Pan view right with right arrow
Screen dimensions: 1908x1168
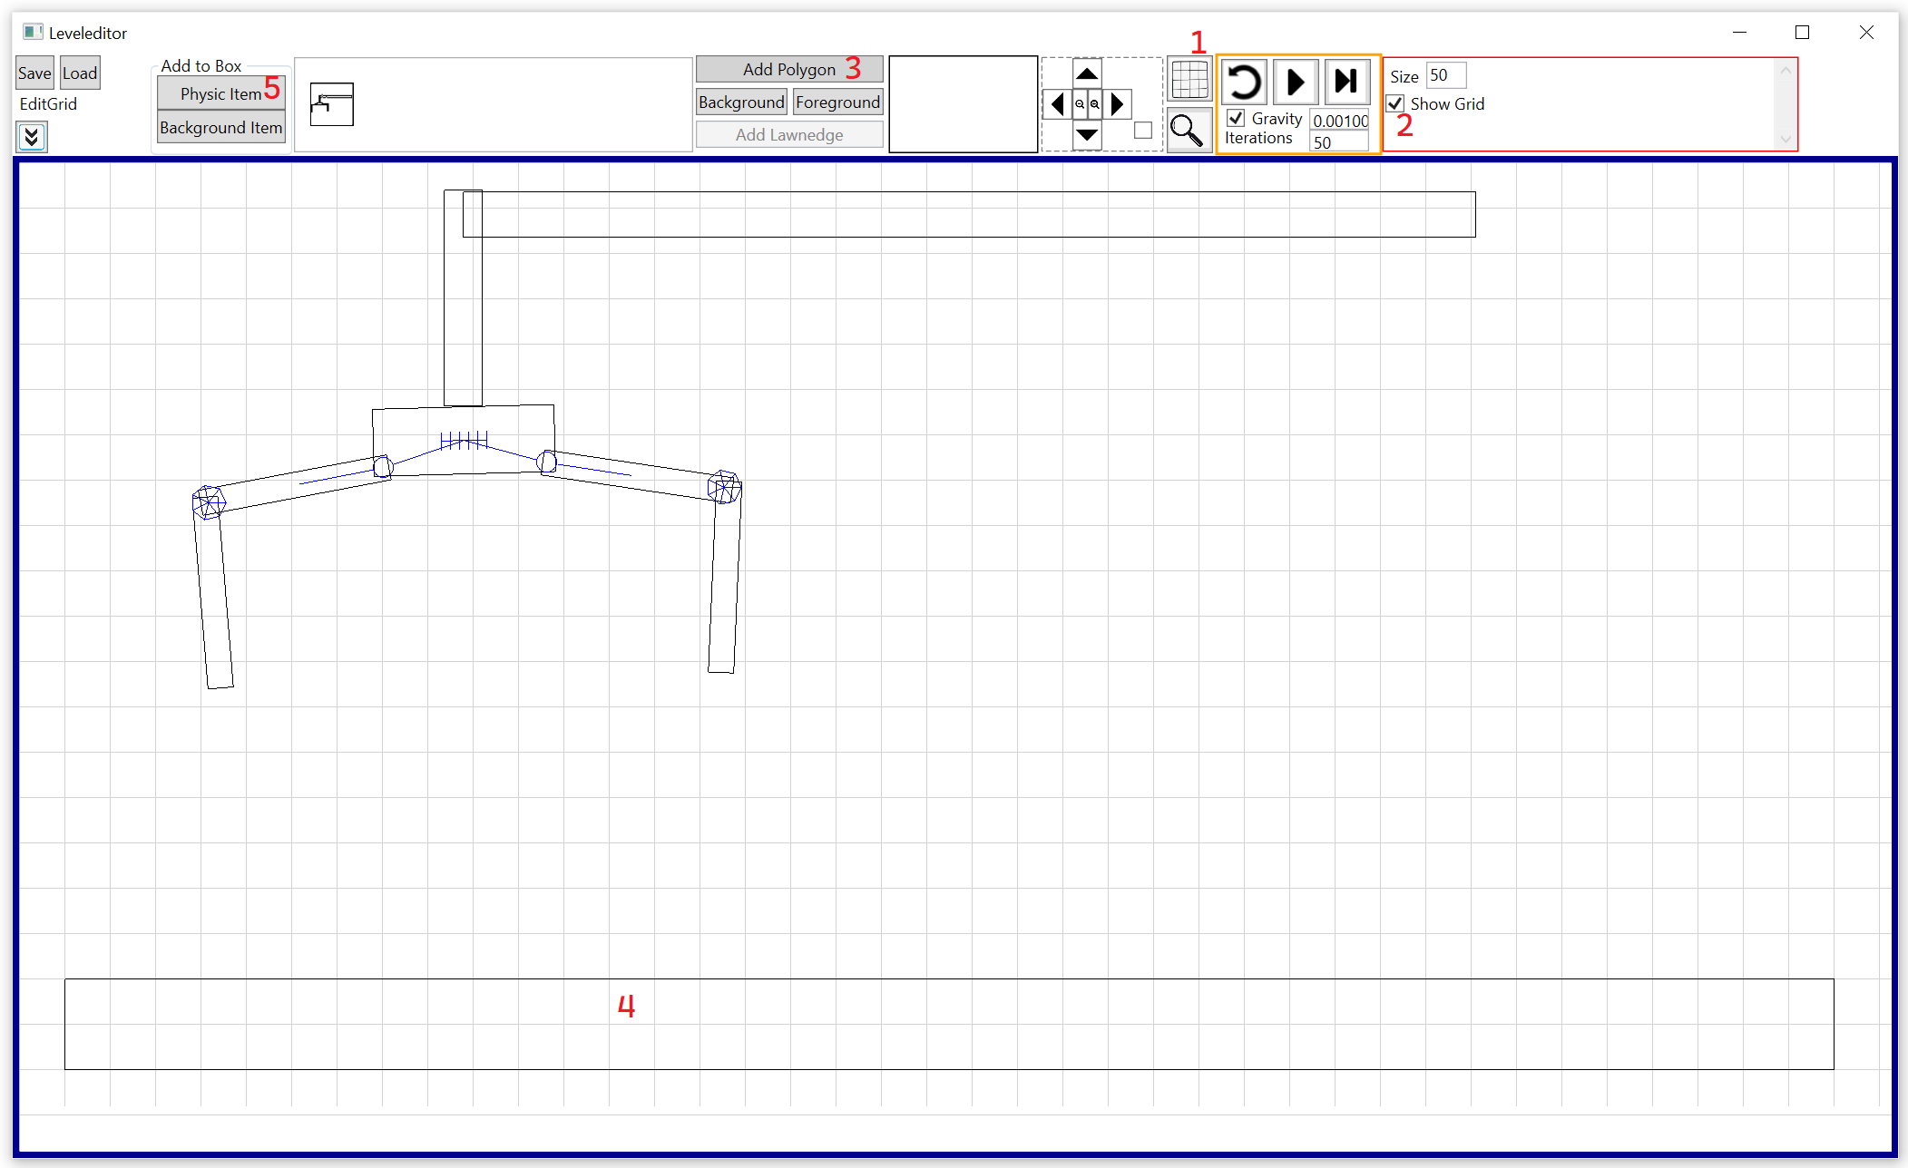[x=1118, y=104]
